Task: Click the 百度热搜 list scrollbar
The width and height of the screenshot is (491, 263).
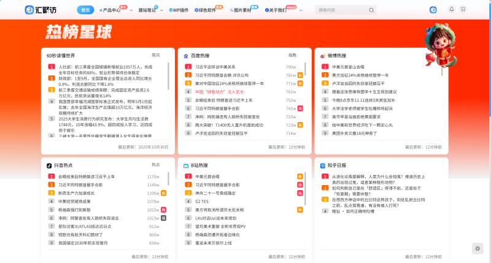Action: [x=305, y=69]
